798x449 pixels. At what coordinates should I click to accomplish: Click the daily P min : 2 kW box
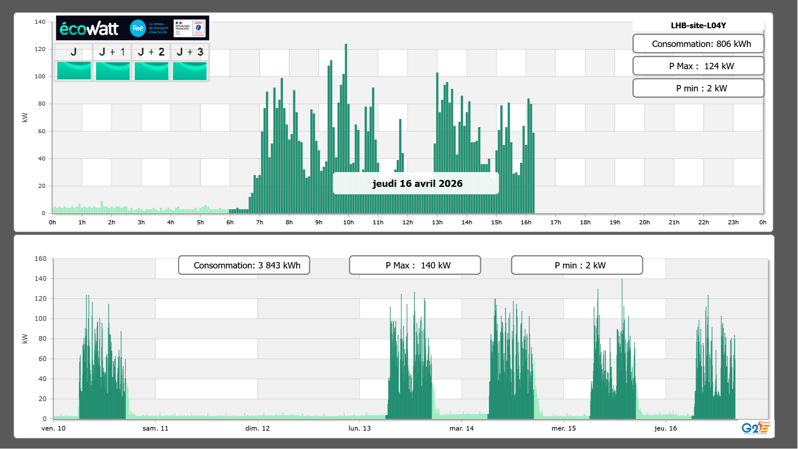coord(698,88)
